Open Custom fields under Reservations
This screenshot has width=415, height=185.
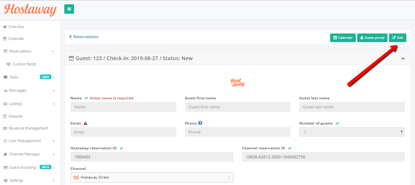tap(24, 64)
